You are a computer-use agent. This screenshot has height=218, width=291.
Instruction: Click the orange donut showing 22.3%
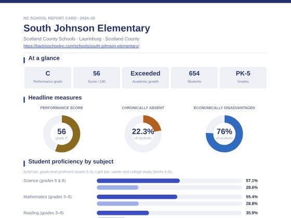coord(143,134)
